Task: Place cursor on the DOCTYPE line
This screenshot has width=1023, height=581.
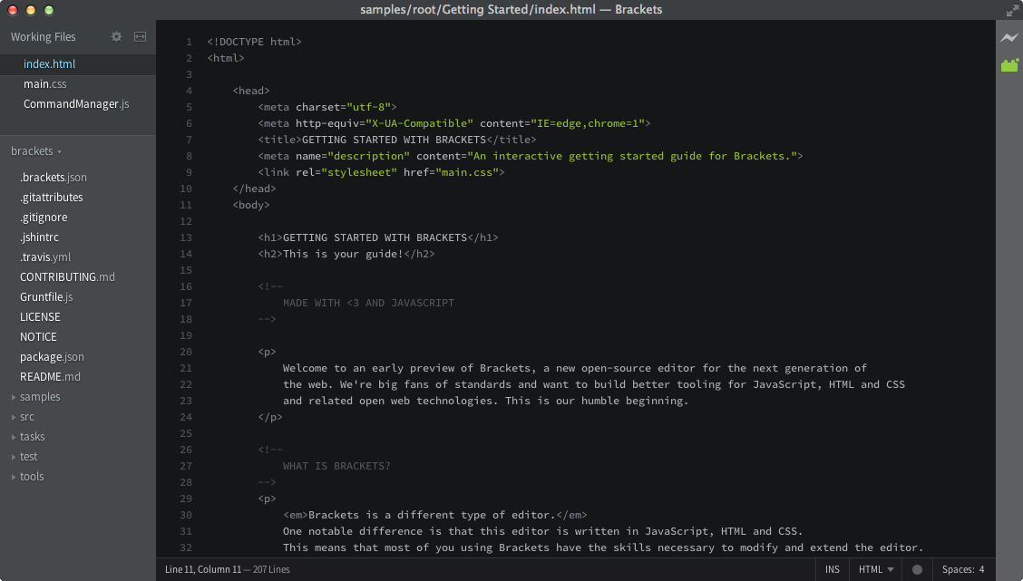Action: [x=255, y=42]
